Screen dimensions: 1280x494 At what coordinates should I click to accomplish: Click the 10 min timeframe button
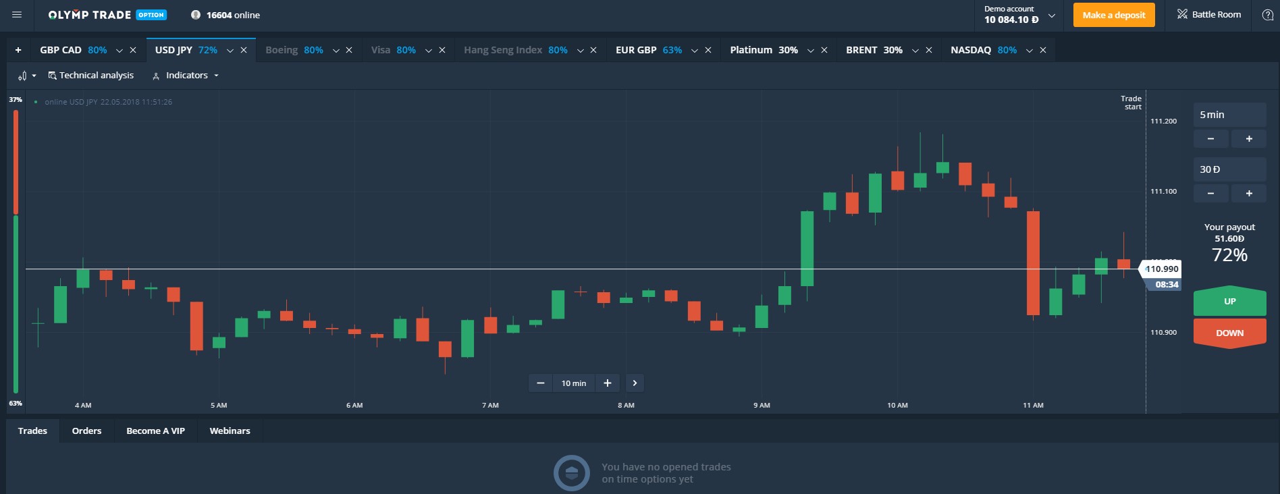coord(574,383)
